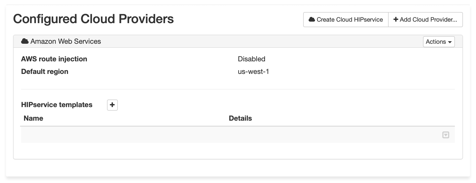Click the Actions caret arrow
Viewport: 476px width, 183px height.
(450, 42)
